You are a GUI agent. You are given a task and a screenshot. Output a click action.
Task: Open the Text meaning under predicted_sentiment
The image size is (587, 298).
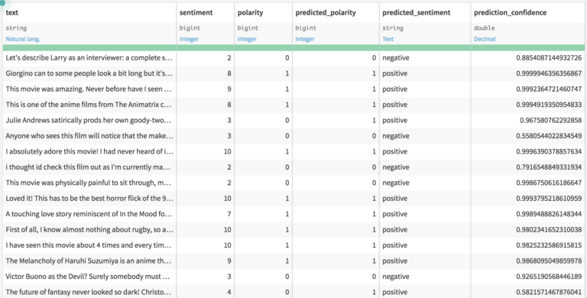(x=388, y=39)
